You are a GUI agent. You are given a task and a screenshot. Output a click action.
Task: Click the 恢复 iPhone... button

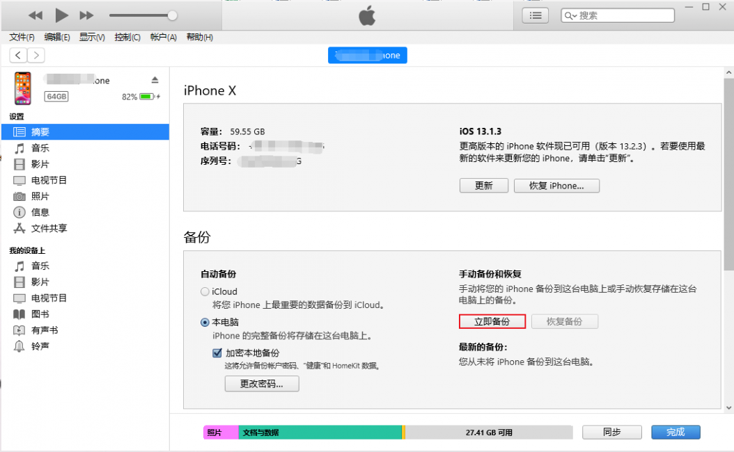tap(556, 186)
